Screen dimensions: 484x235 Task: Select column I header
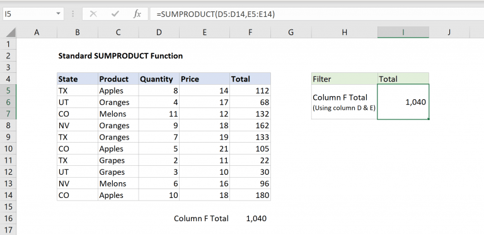403,32
